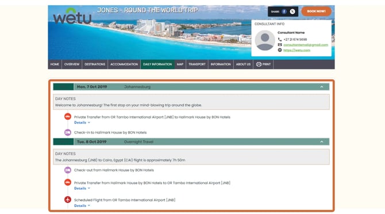Open the https://wetu.com link
Viewport: 385px width, 214px height.
[x=297, y=50]
